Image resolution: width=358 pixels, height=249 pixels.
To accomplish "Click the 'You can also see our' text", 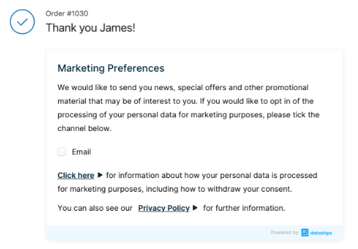I will (x=95, y=208).
